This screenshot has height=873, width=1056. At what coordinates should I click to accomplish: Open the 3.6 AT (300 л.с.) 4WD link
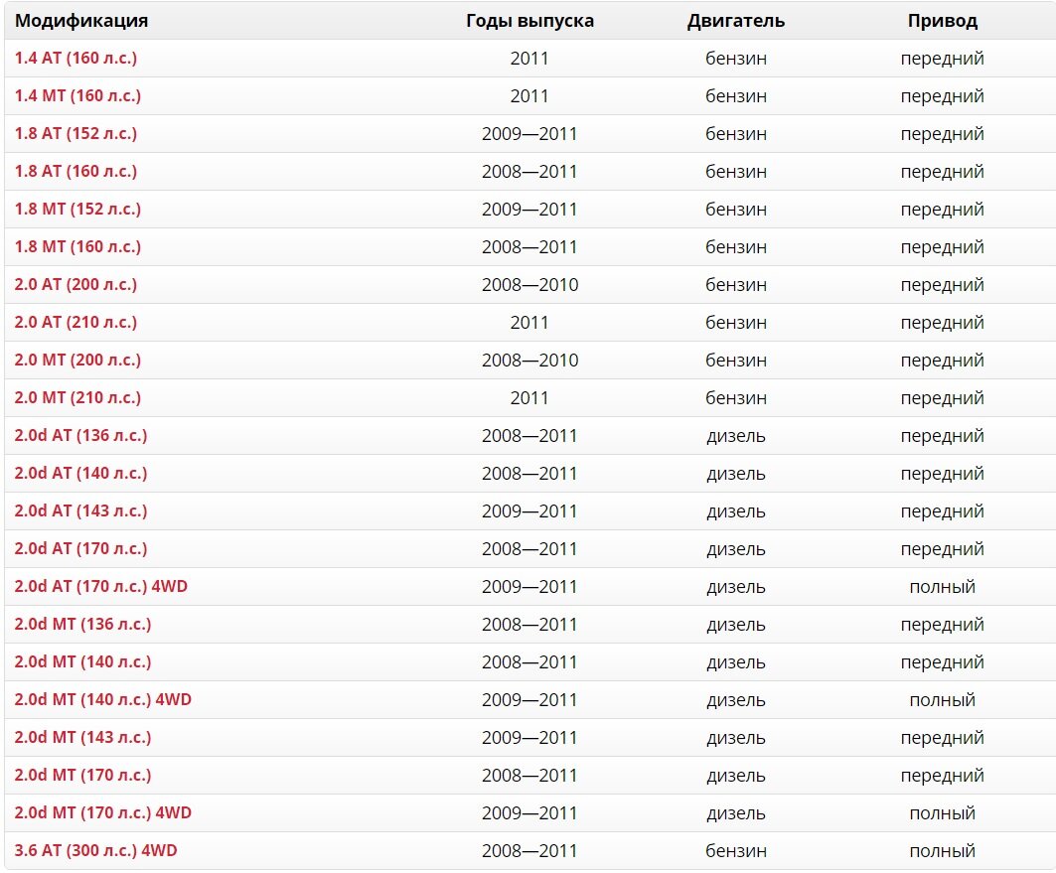coord(95,851)
